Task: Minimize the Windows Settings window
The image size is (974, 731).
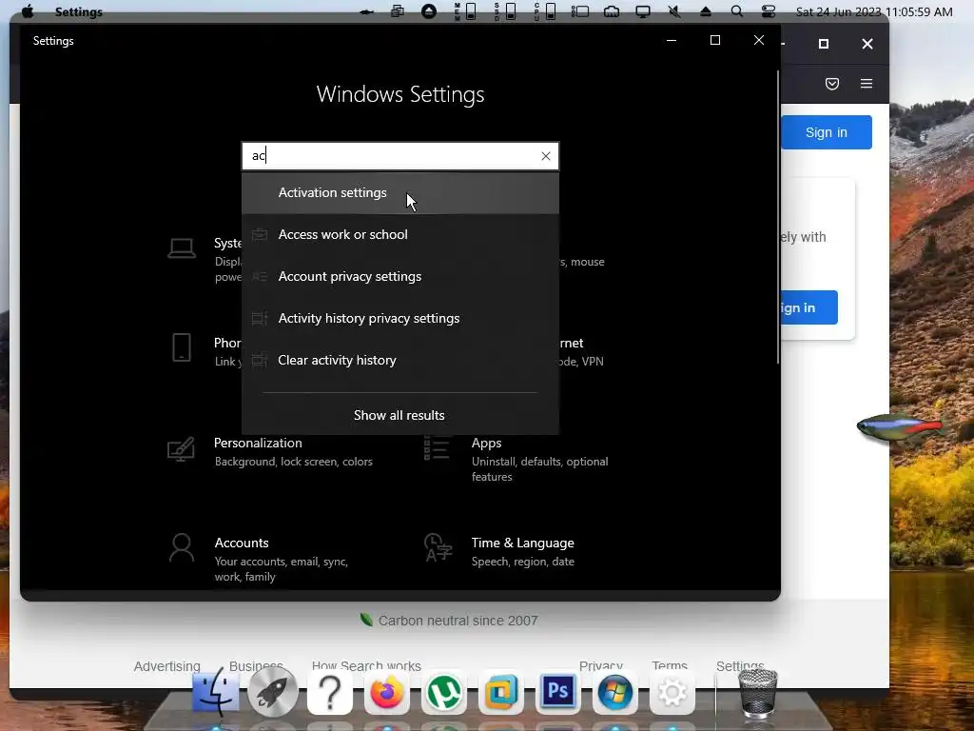Action: coord(672,40)
